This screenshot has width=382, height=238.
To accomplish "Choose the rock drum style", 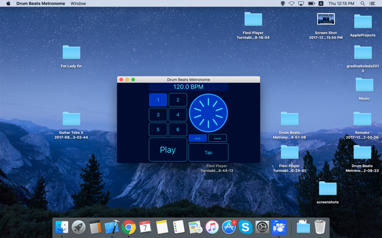I will tap(198, 138).
